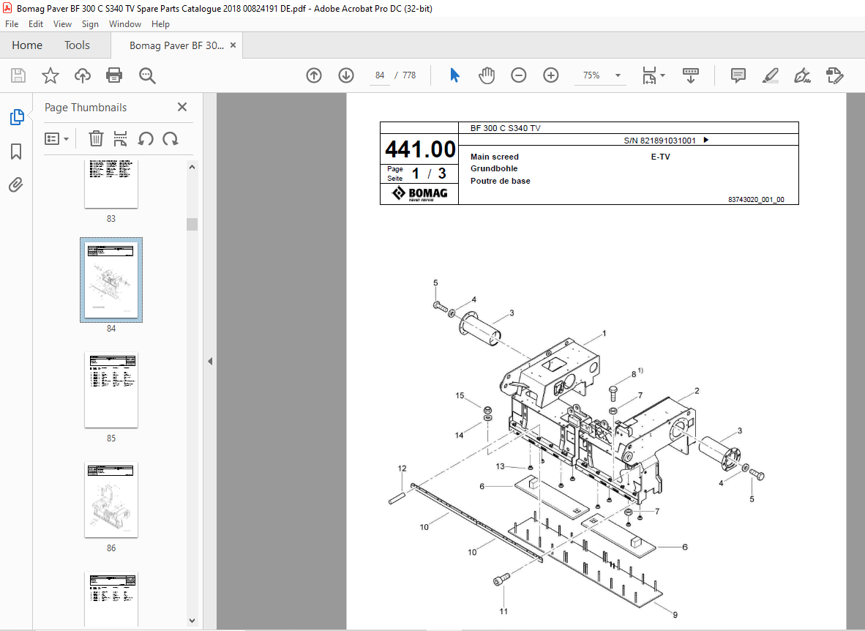The width and height of the screenshot is (865, 631).
Task: Click thumbnail scrollbar up arrow
Action: tap(192, 167)
